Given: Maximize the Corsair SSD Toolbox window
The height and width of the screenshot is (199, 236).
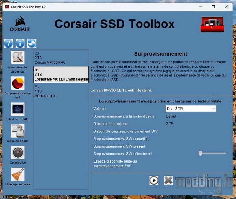Looking at the screenshot, I should coord(213,7).
